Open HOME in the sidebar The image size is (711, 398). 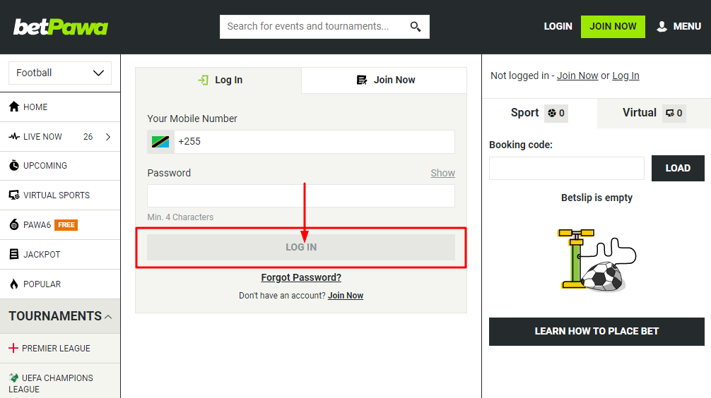tap(60, 107)
